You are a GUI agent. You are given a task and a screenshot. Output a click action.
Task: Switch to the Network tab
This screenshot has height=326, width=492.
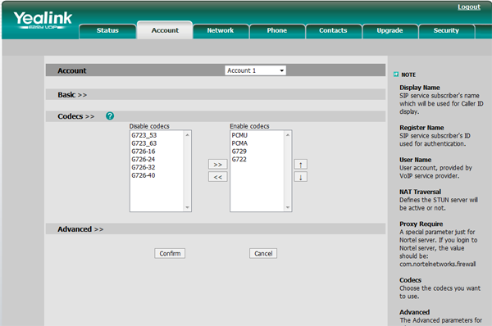pos(221,31)
